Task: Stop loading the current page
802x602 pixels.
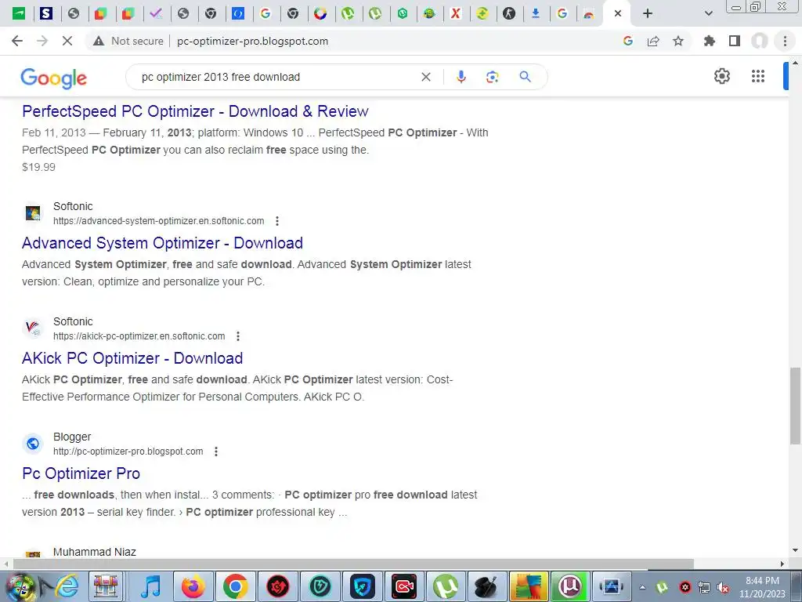Action: [67, 41]
